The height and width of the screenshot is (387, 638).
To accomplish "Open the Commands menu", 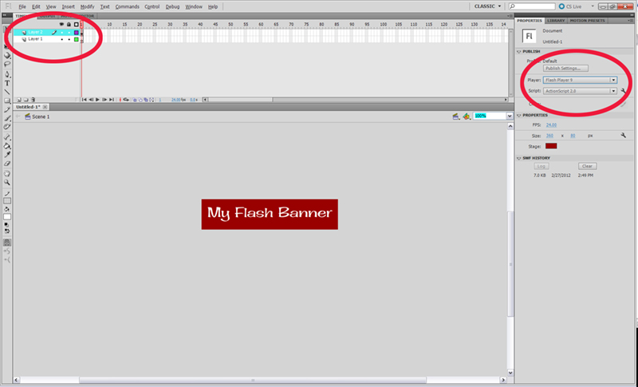I will pyautogui.click(x=128, y=7).
